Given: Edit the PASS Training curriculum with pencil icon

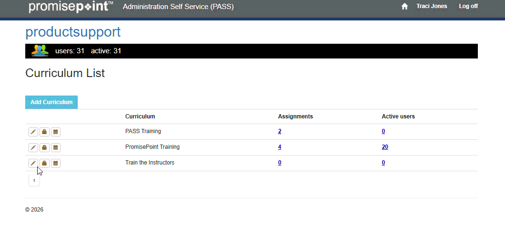Looking at the screenshot, I should [x=33, y=132].
